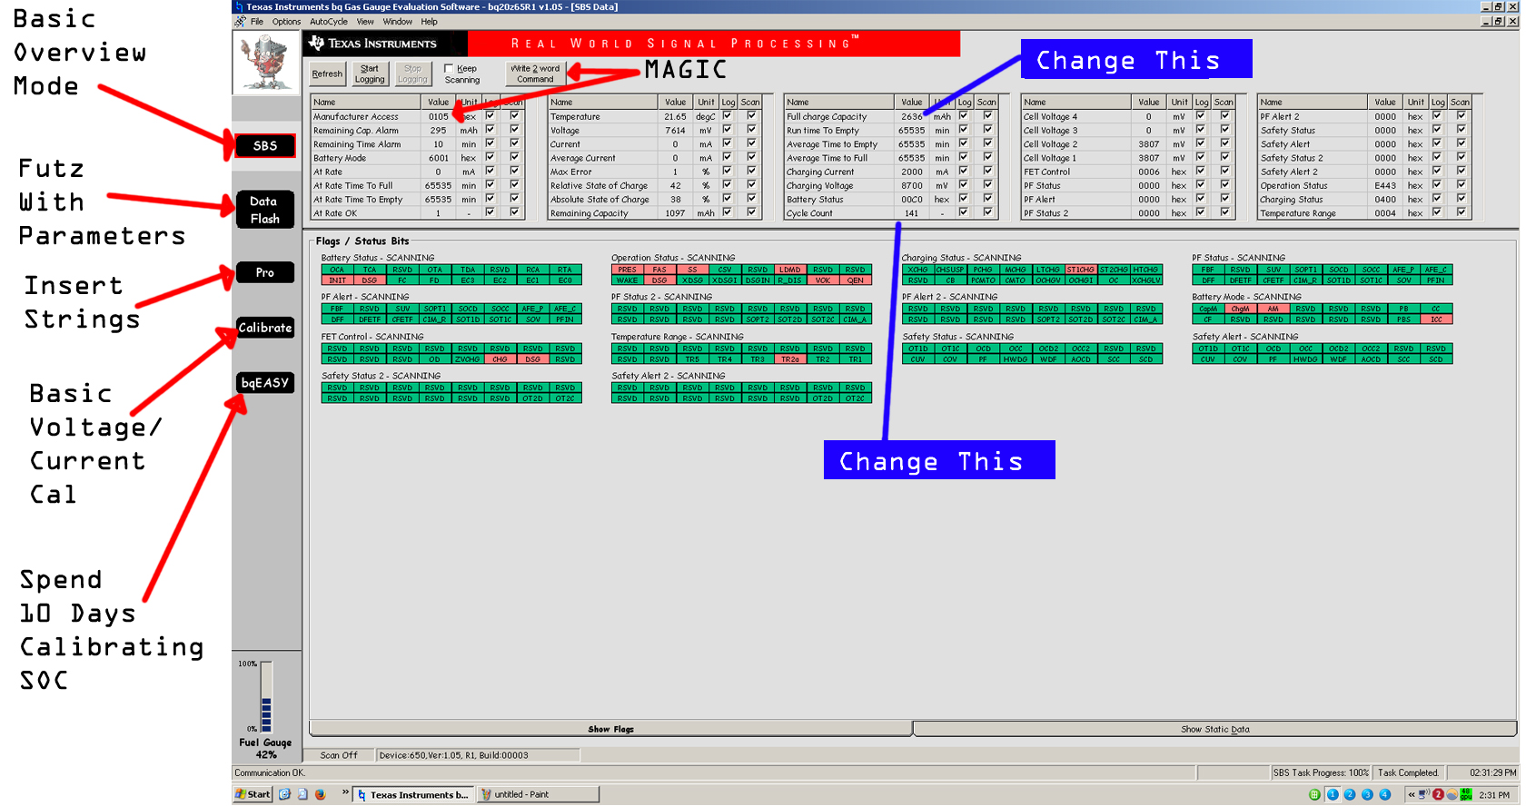The image size is (1526, 806).
Task: Click the ST1CHG bit in Charging Status
Action: (x=1080, y=270)
